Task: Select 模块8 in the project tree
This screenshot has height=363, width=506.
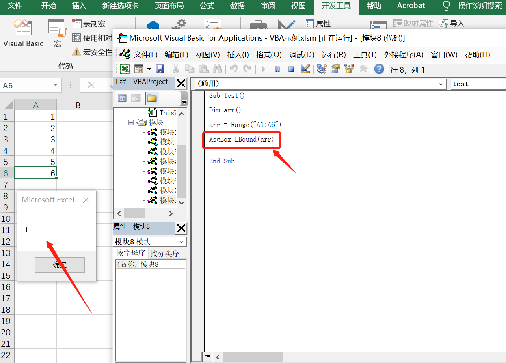Action: 162,200
